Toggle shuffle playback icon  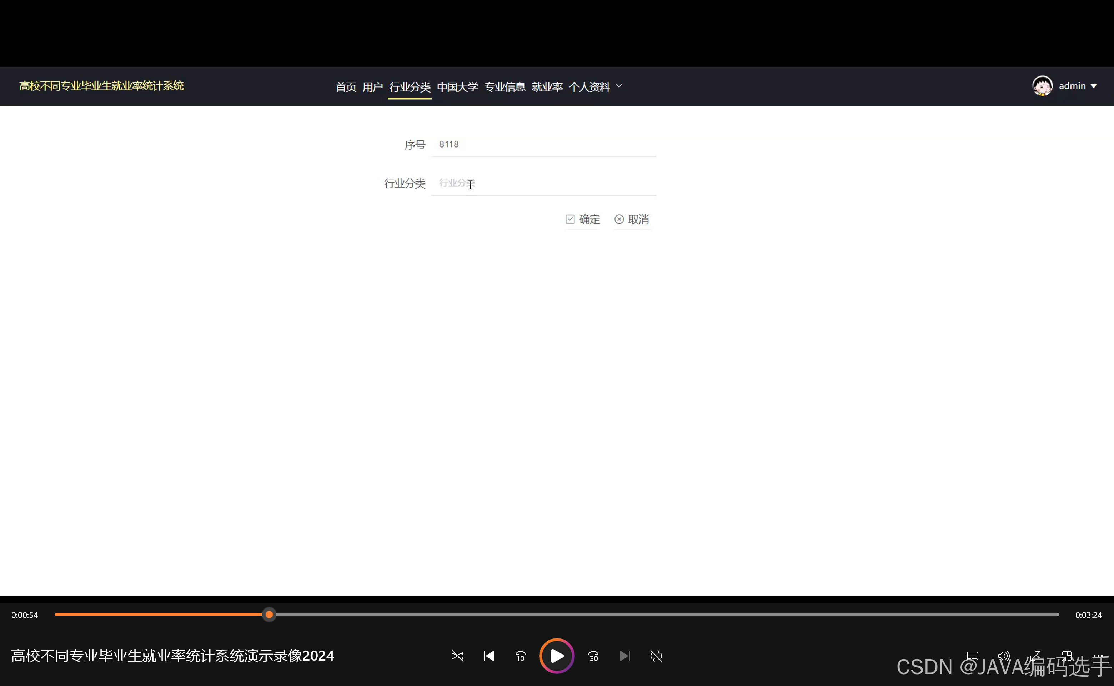457,656
